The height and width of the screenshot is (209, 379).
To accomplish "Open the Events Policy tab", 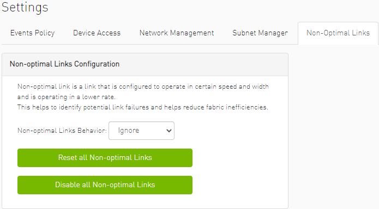I will click(x=32, y=33).
